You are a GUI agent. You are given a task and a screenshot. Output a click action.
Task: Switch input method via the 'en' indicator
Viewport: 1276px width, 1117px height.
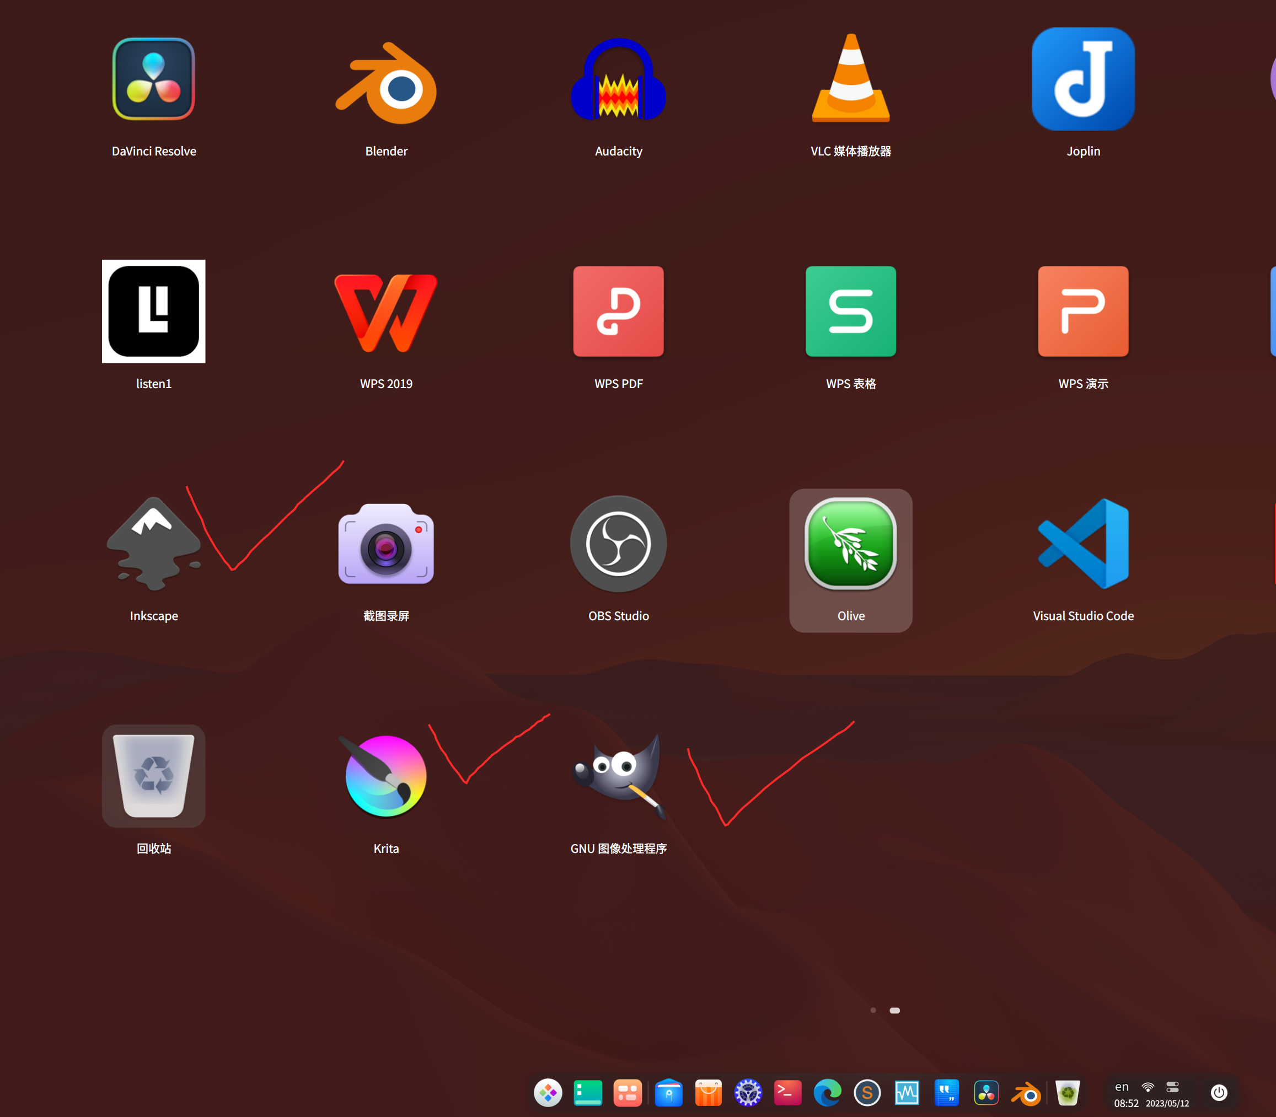point(1122,1087)
